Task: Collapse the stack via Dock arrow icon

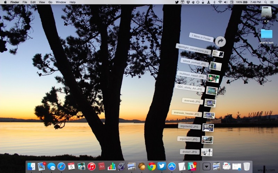Action: point(207,166)
